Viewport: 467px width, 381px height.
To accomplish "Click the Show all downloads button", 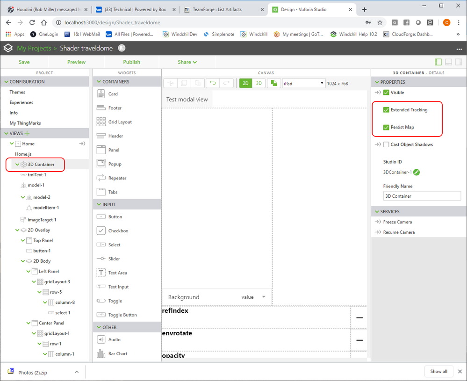I will coord(438,371).
